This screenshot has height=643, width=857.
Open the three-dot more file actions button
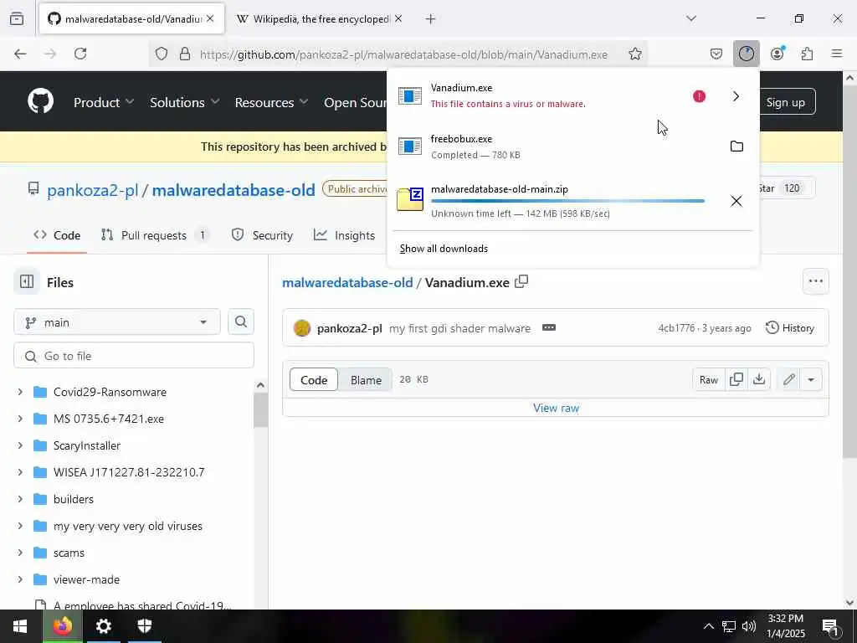point(815,281)
